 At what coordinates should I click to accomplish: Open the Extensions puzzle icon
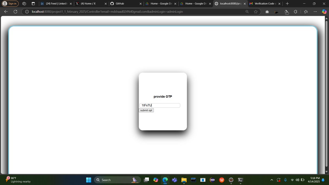[x=296, y=12]
